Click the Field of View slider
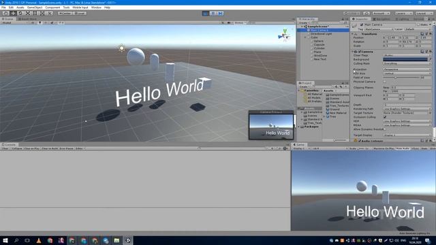 401,78
